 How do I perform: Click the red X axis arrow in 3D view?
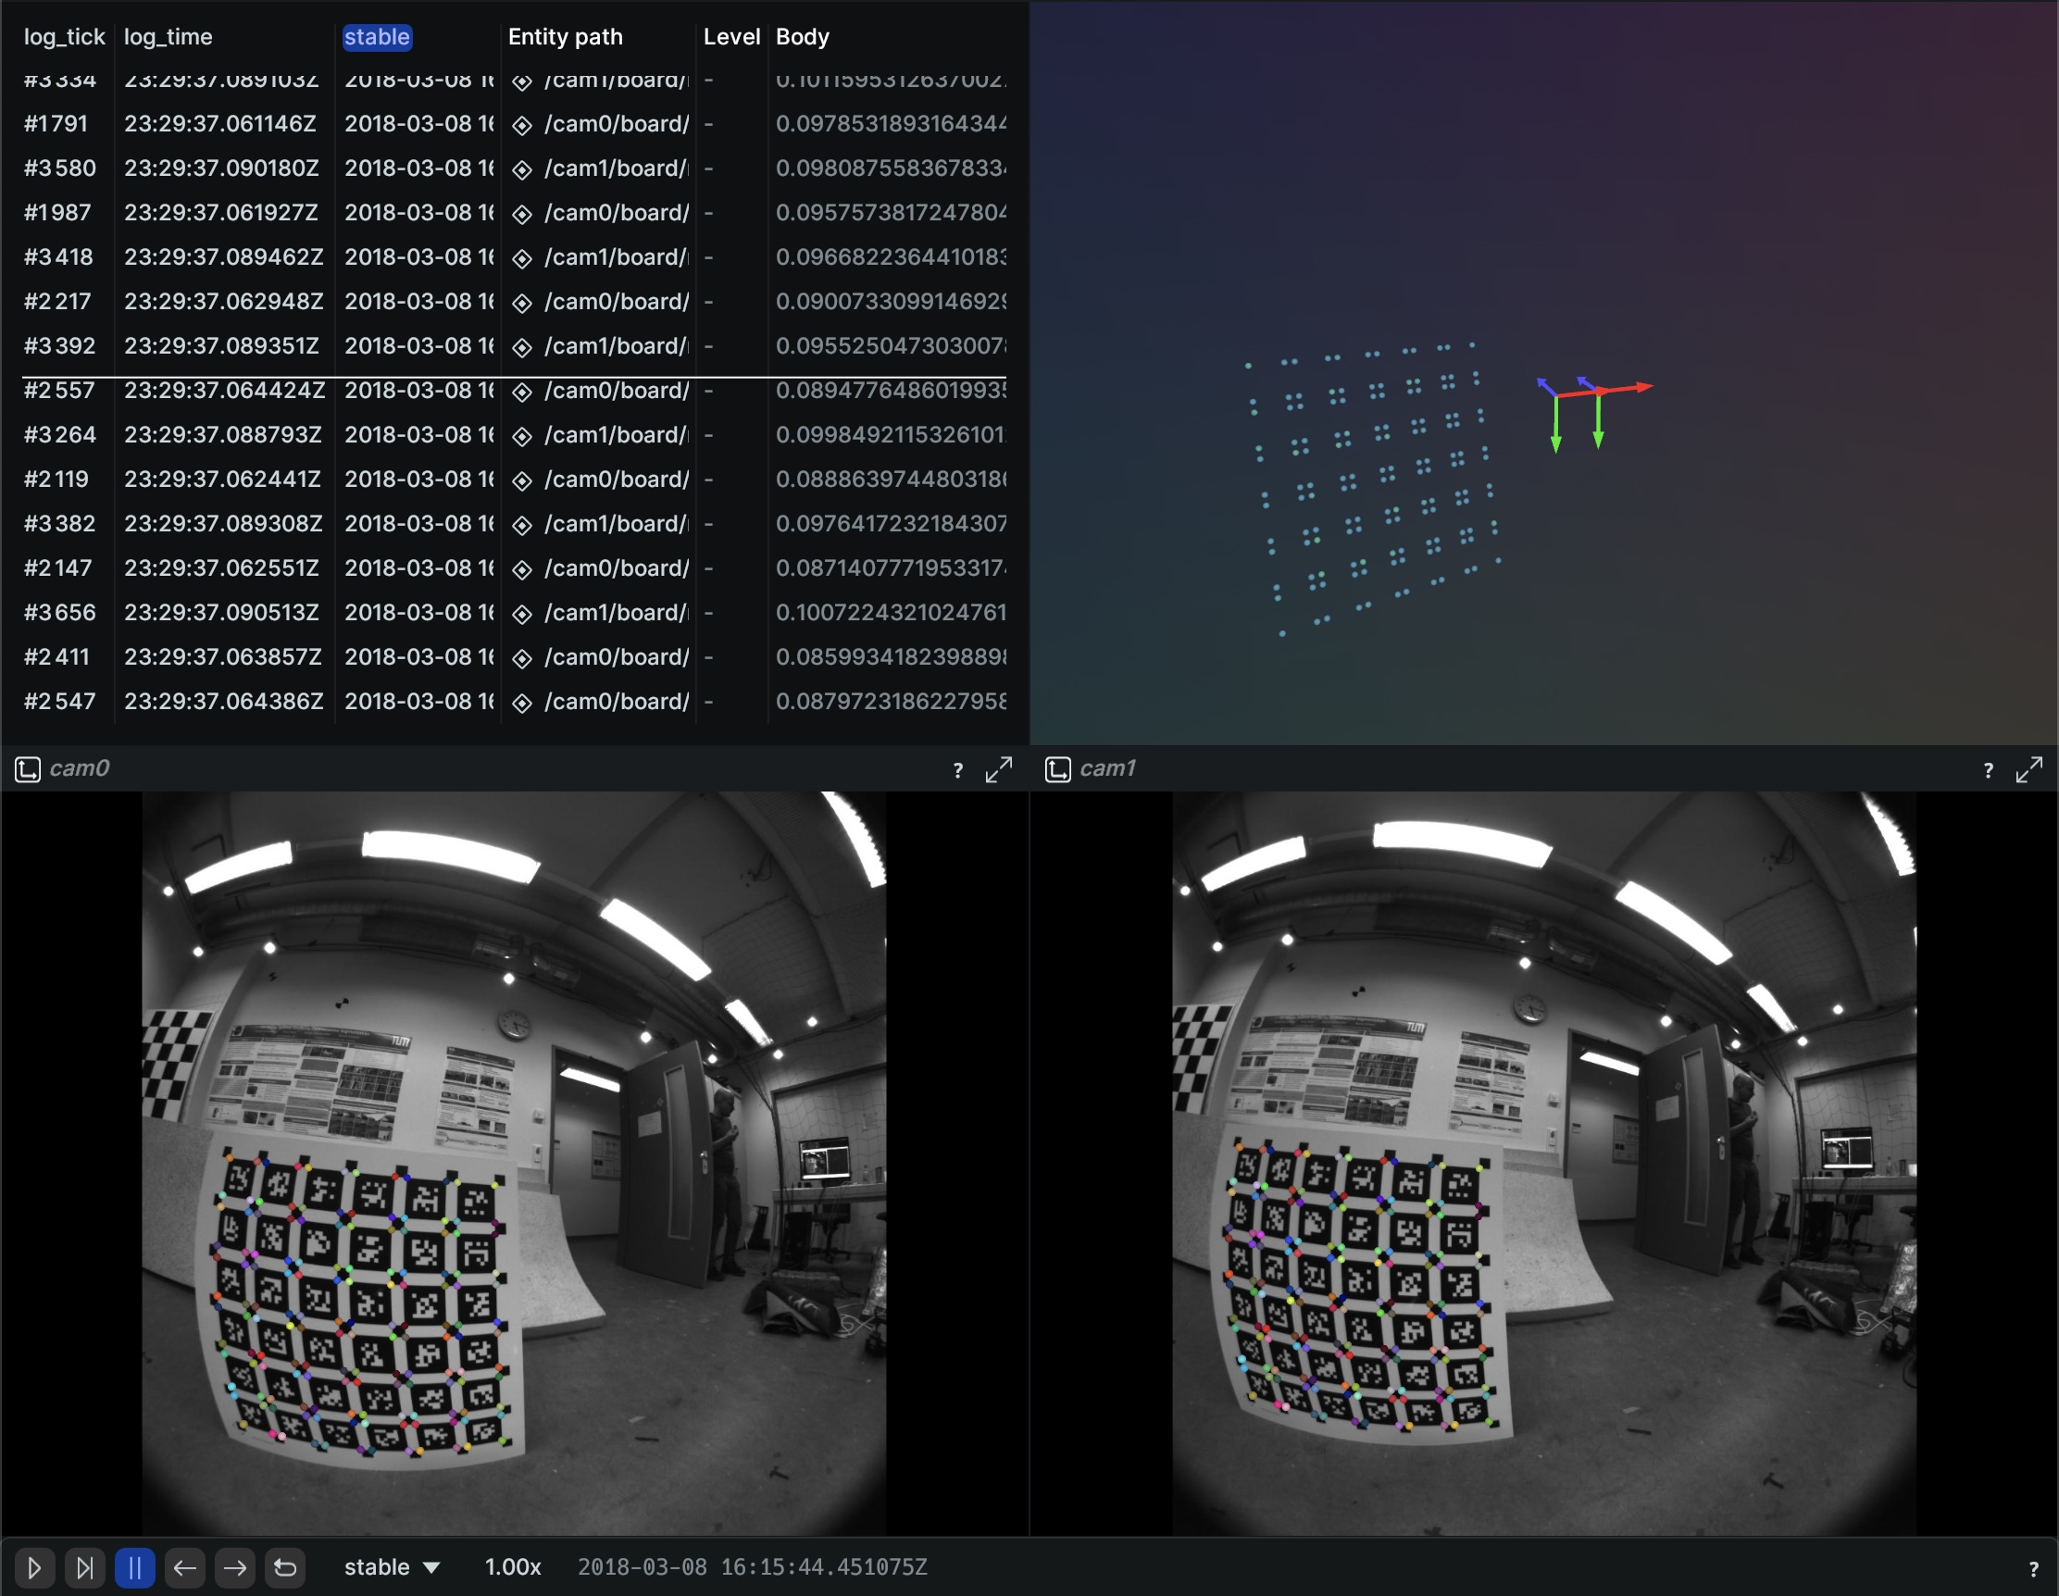[1627, 388]
